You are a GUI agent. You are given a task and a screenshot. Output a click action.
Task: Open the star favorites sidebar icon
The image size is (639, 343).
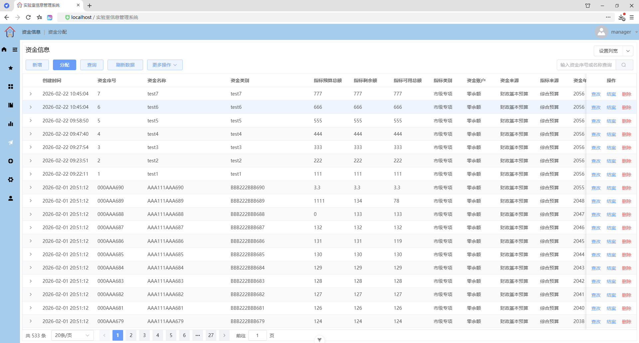[11, 68]
